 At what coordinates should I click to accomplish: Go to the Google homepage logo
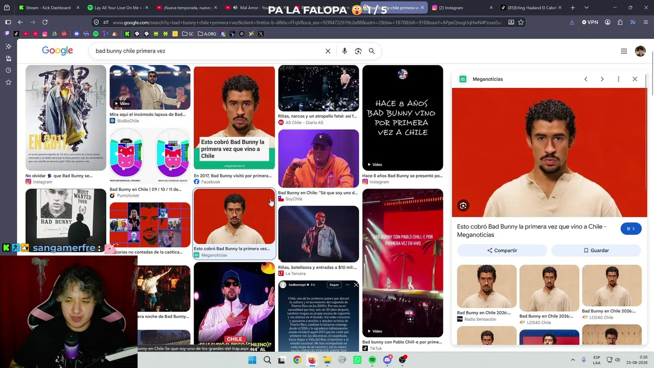click(x=57, y=51)
